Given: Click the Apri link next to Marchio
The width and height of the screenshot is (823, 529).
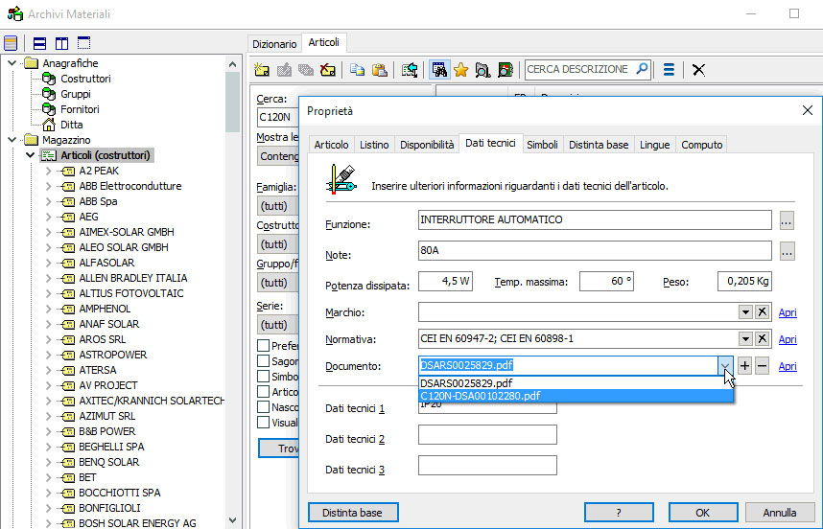Looking at the screenshot, I should 788,313.
